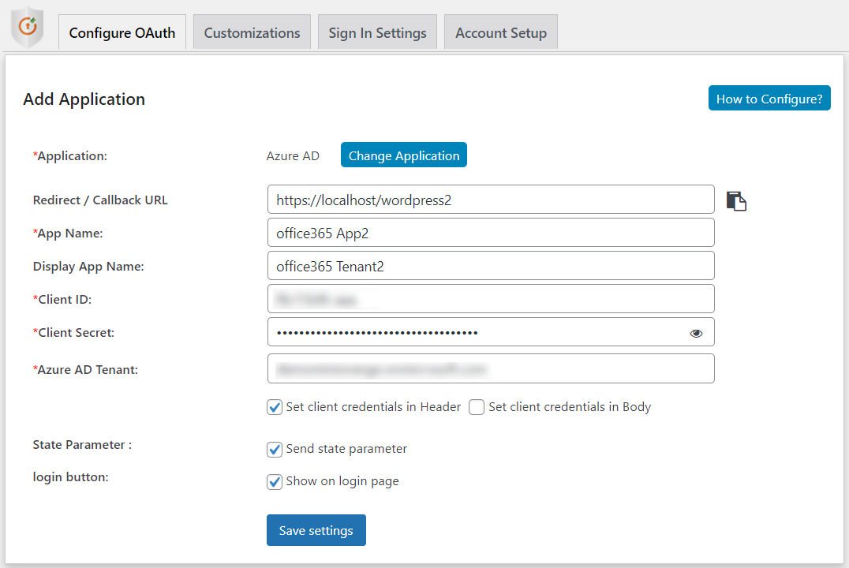Click the 'Display App Name:' label
Screen dimensions: 849x568
coord(88,267)
